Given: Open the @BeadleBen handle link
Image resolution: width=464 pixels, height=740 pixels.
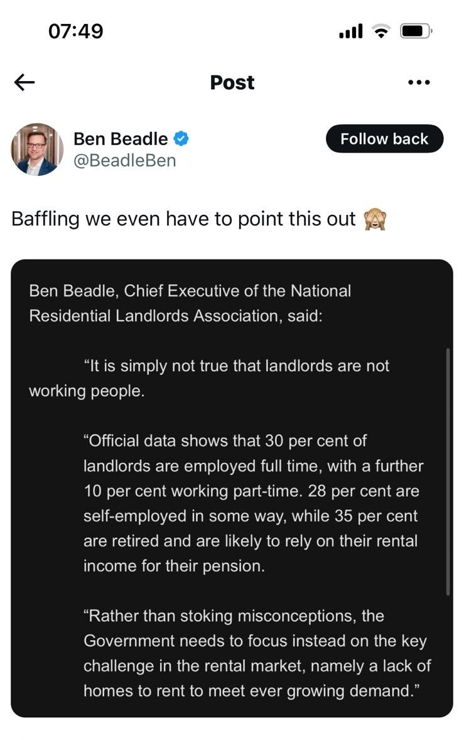Looking at the screenshot, I should (x=124, y=161).
